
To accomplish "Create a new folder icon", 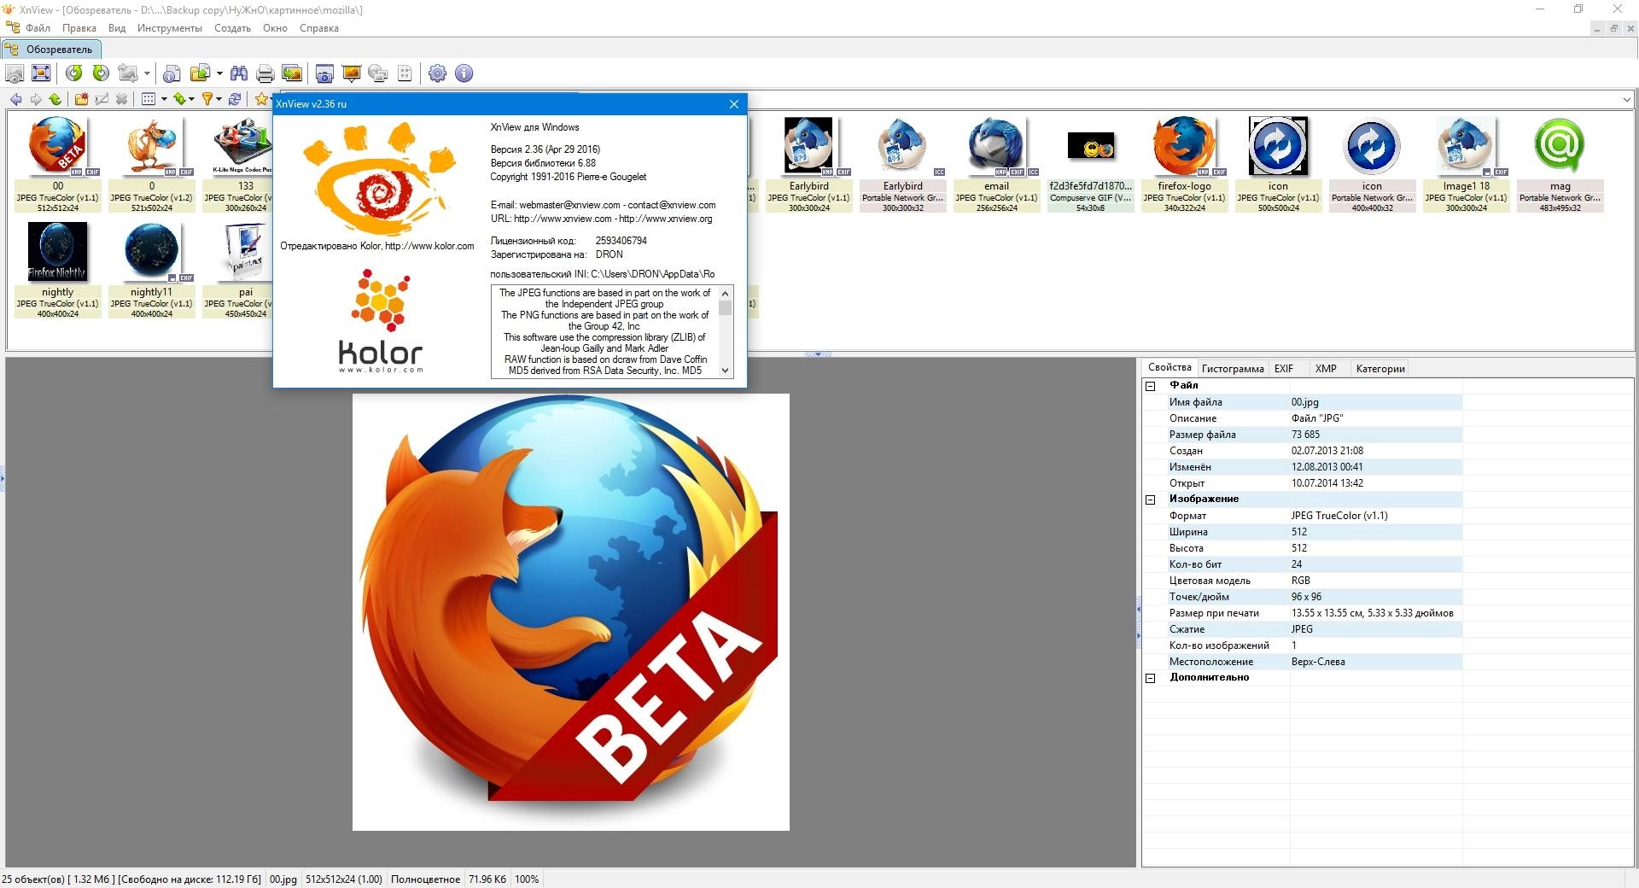I will [81, 99].
